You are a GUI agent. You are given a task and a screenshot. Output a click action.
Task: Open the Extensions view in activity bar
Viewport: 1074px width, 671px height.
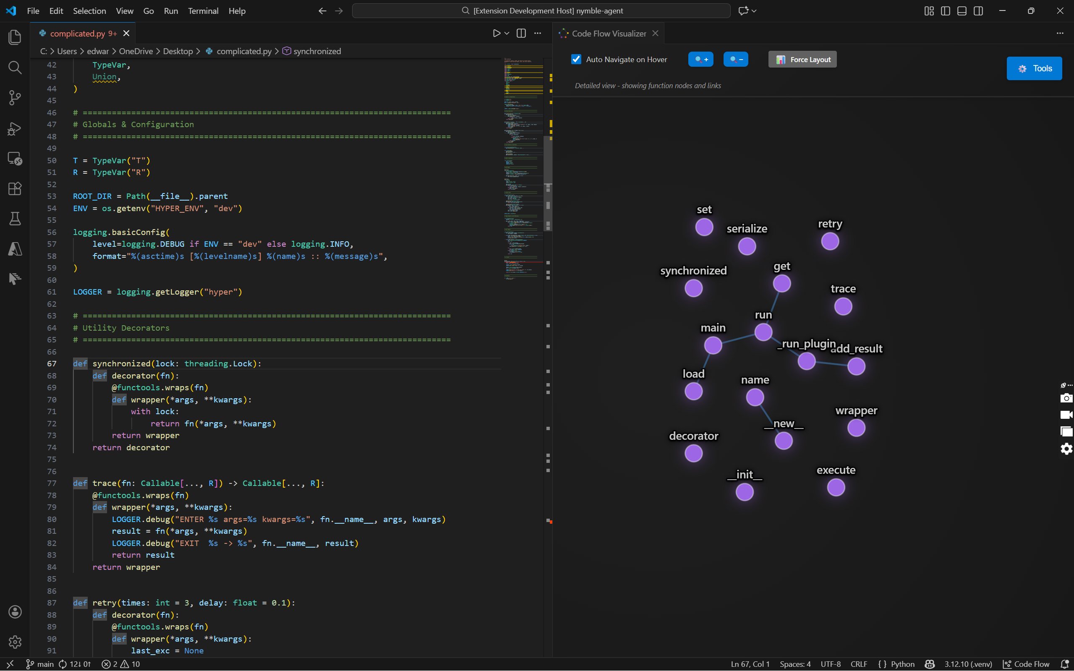click(x=15, y=188)
